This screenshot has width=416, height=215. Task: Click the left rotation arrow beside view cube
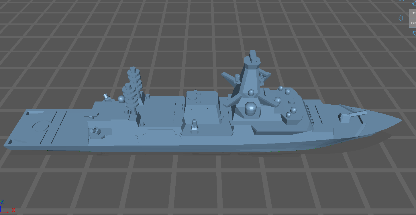(x=401, y=18)
